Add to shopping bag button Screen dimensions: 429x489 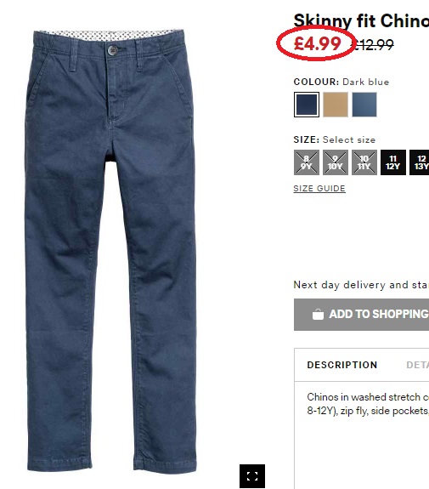click(x=361, y=315)
